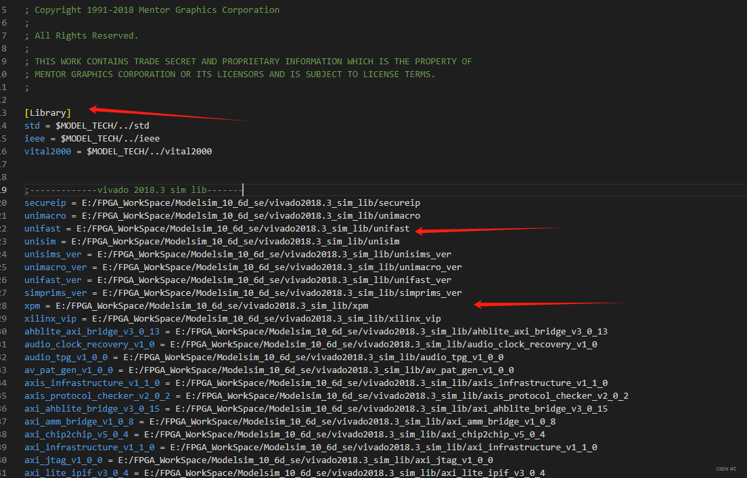Click the path ending in vivado2018.3_sim_lib/xpm
The image size is (747, 478).
(x=212, y=306)
